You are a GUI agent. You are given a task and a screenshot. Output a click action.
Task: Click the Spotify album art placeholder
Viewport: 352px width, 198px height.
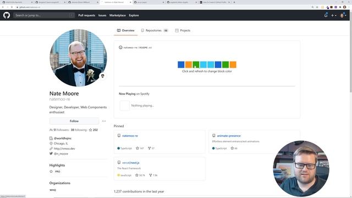click(125, 106)
